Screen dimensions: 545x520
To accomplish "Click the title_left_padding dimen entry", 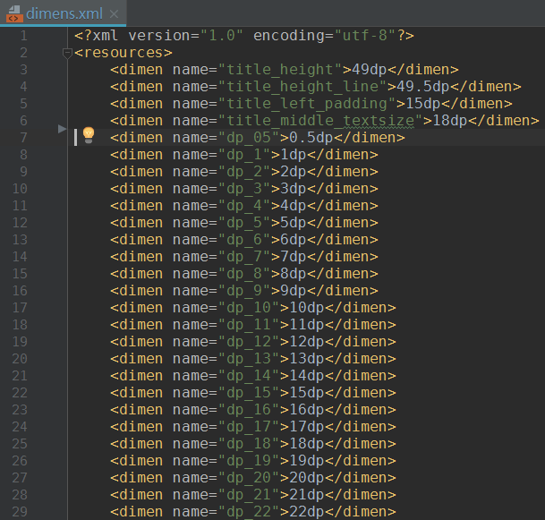I will point(311,104).
